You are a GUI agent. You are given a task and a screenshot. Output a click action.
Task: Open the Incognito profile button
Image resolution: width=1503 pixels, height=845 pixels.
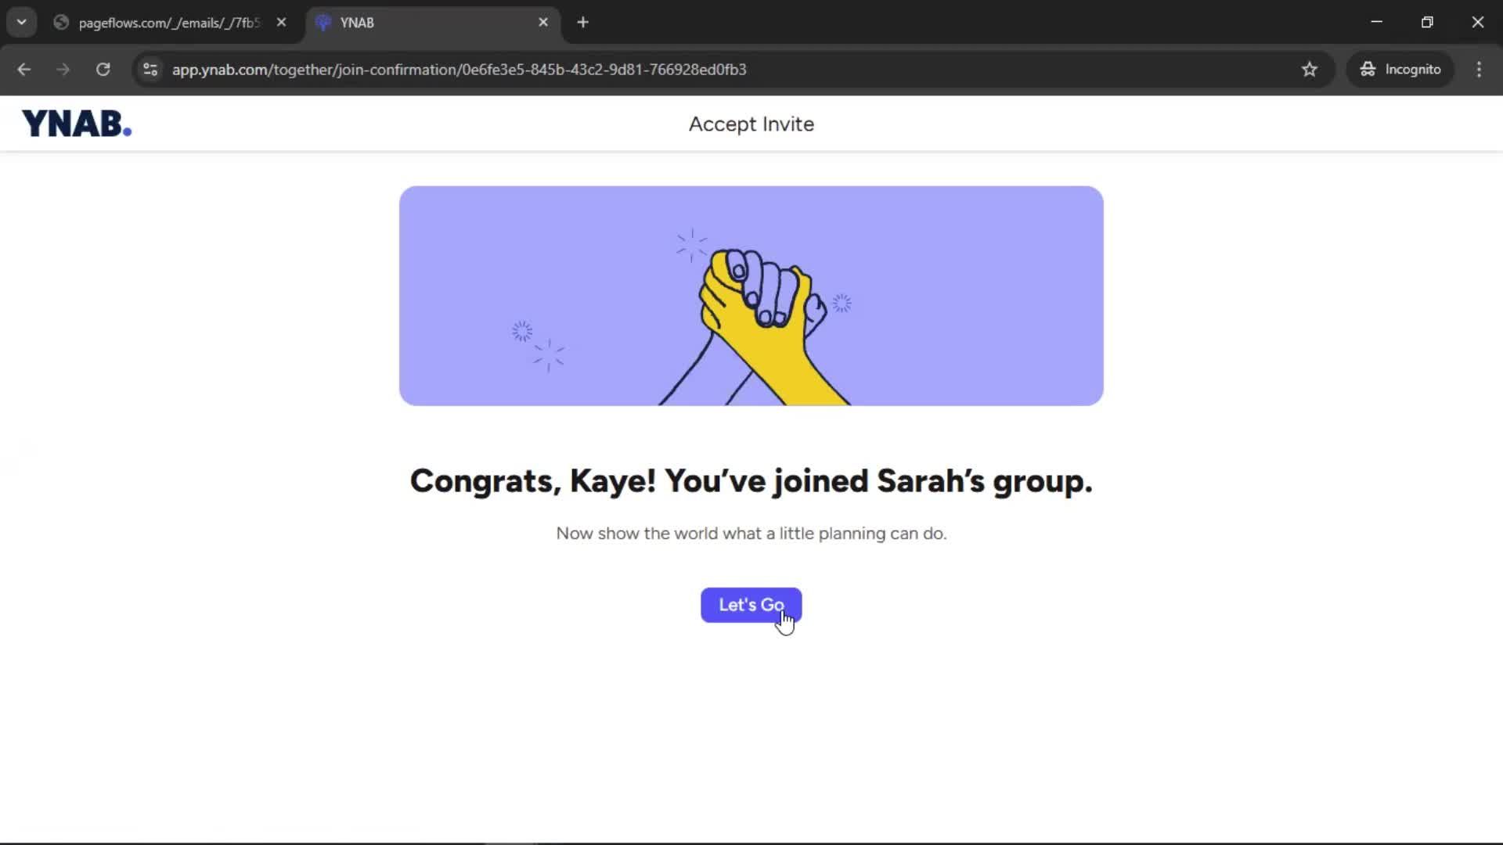pyautogui.click(x=1400, y=70)
